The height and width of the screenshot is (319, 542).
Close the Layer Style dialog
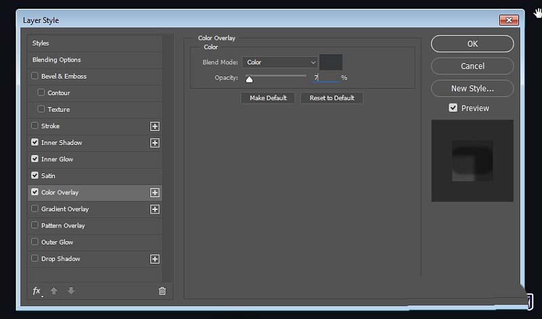(x=509, y=20)
